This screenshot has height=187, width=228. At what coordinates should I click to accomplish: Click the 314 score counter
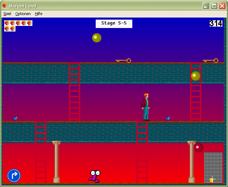tap(216, 23)
